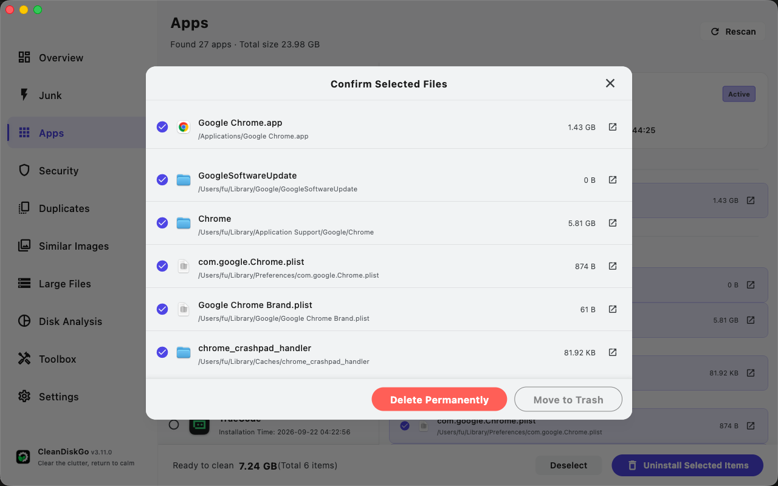Reveal the 5.81 GB Chrome folder from the dialog

613,223
